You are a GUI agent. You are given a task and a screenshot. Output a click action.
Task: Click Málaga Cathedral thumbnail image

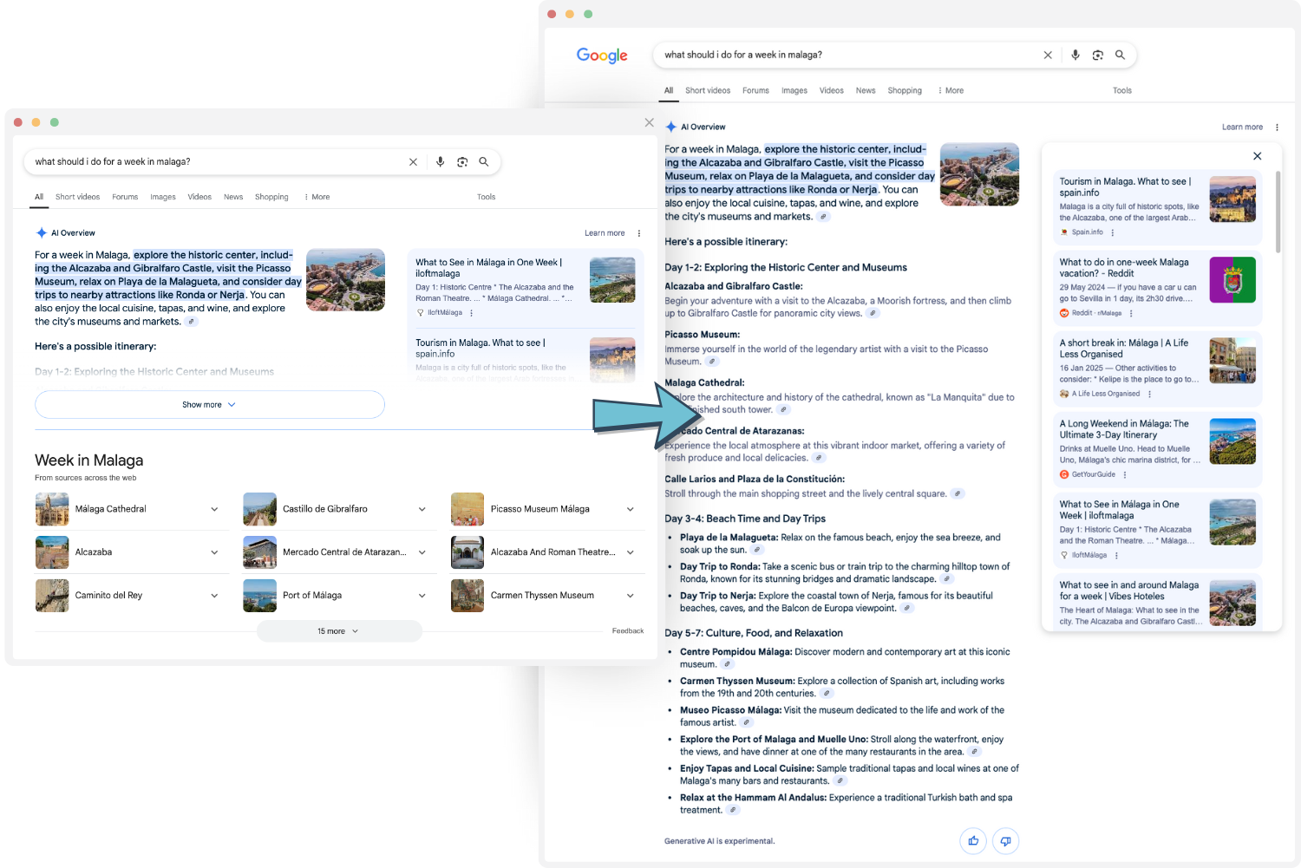(52, 509)
